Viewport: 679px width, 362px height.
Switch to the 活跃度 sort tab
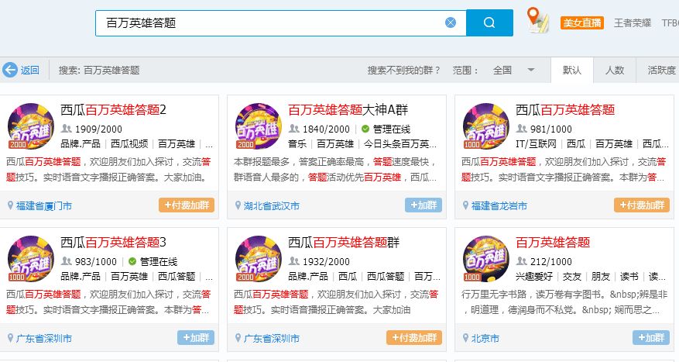coord(661,71)
